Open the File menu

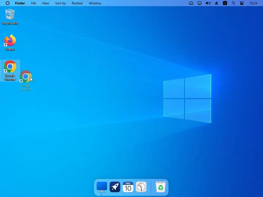33,3
